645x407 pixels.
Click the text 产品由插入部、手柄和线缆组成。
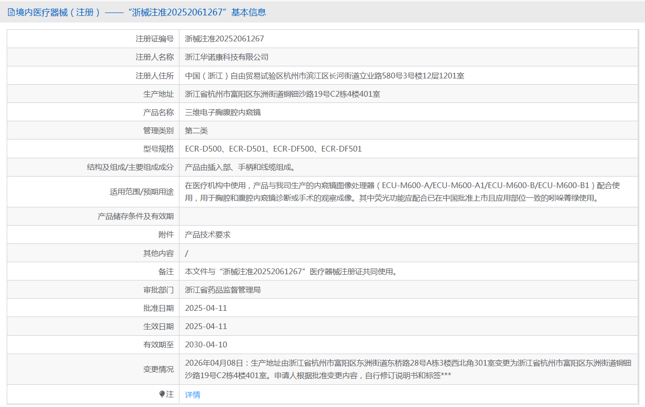point(240,167)
